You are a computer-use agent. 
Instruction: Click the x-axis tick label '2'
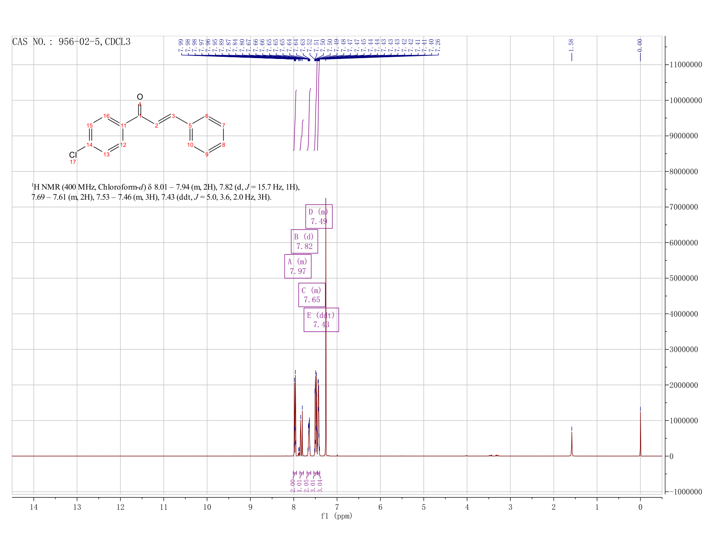pyautogui.click(x=554, y=507)
